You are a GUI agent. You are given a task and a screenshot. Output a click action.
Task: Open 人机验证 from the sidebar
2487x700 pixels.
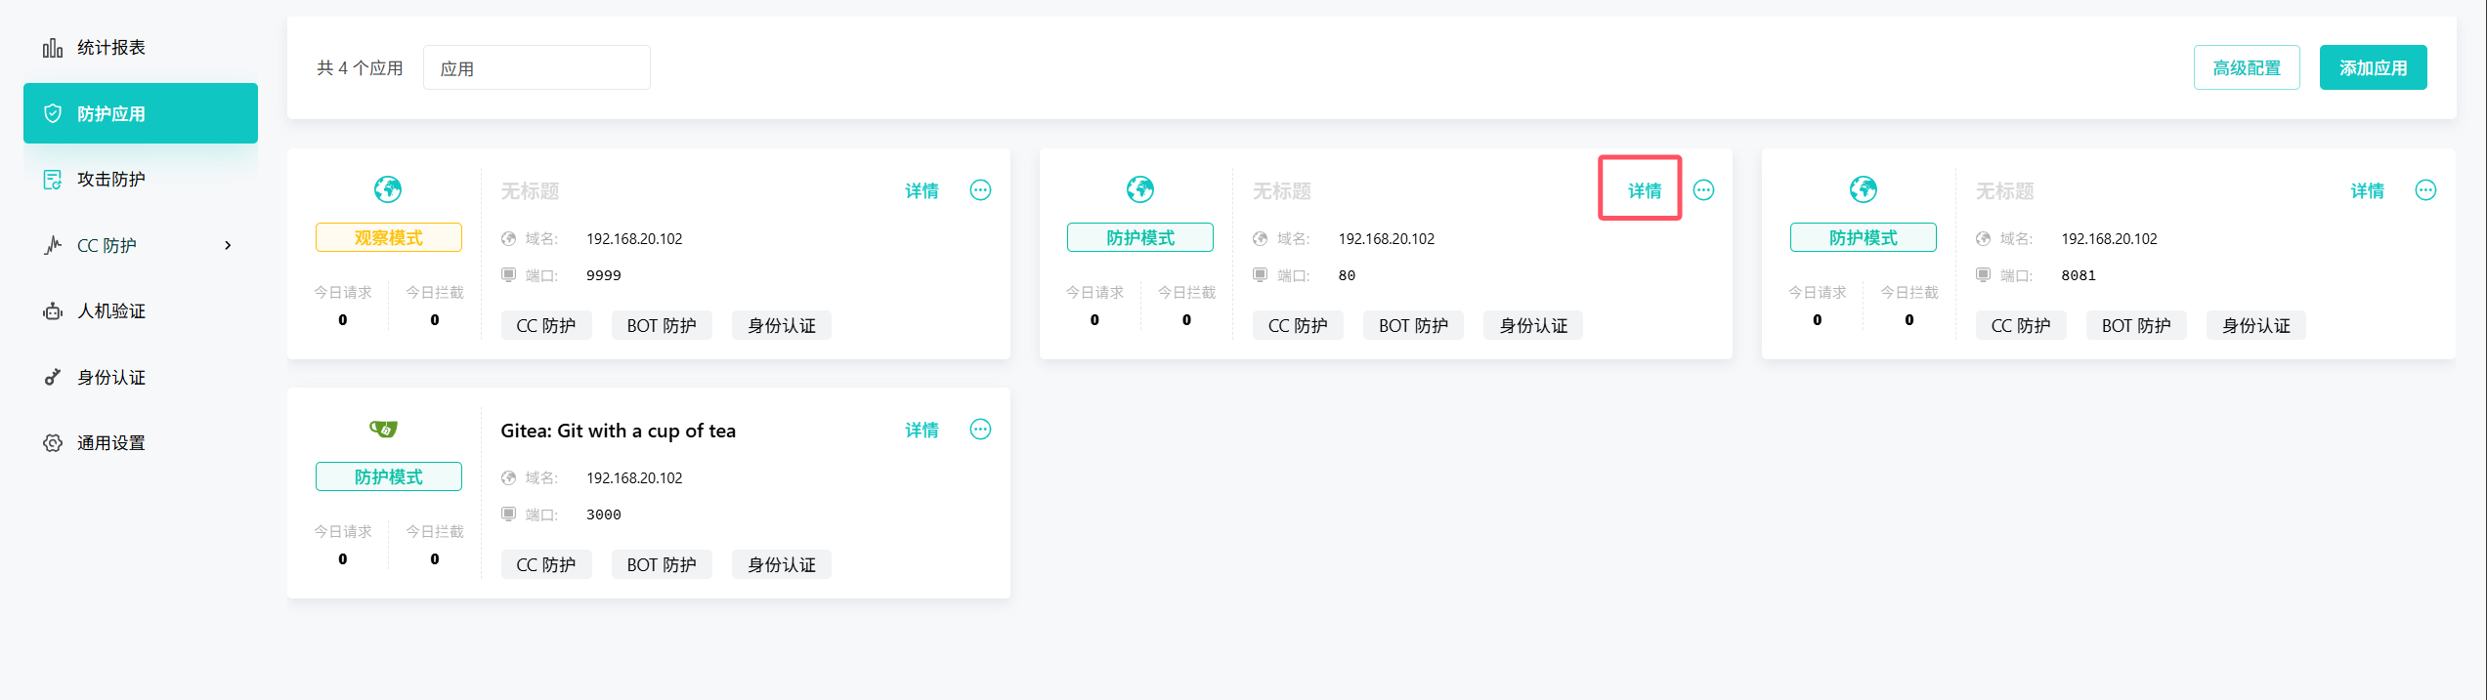pos(110,311)
